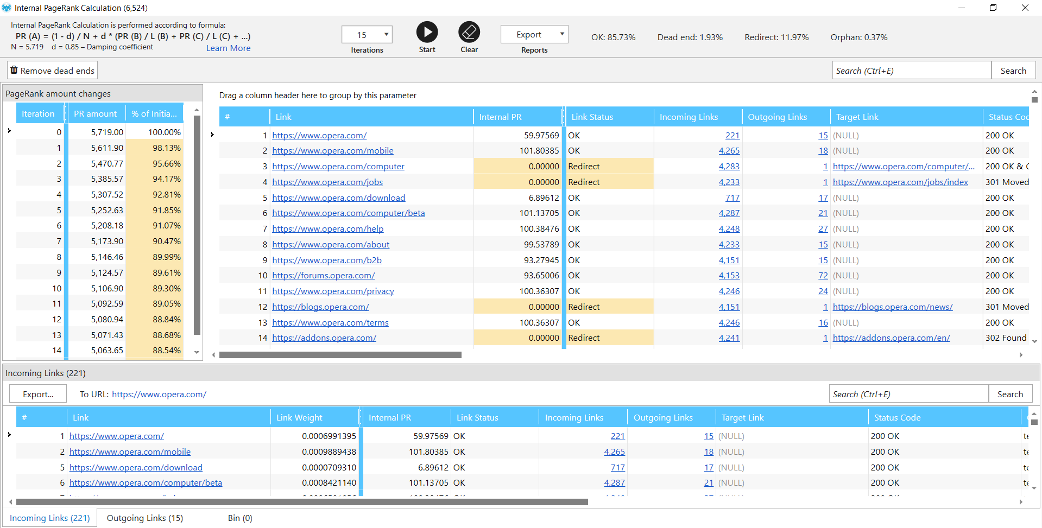Sort main table by Target Link header
This screenshot has height=528, width=1042.
(x=906, y=117)
